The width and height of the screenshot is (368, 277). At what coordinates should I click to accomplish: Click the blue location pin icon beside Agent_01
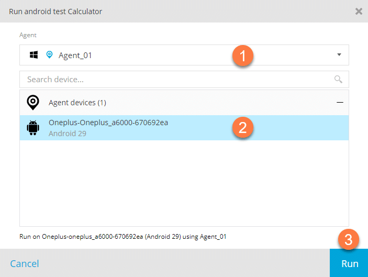[49, 54]
